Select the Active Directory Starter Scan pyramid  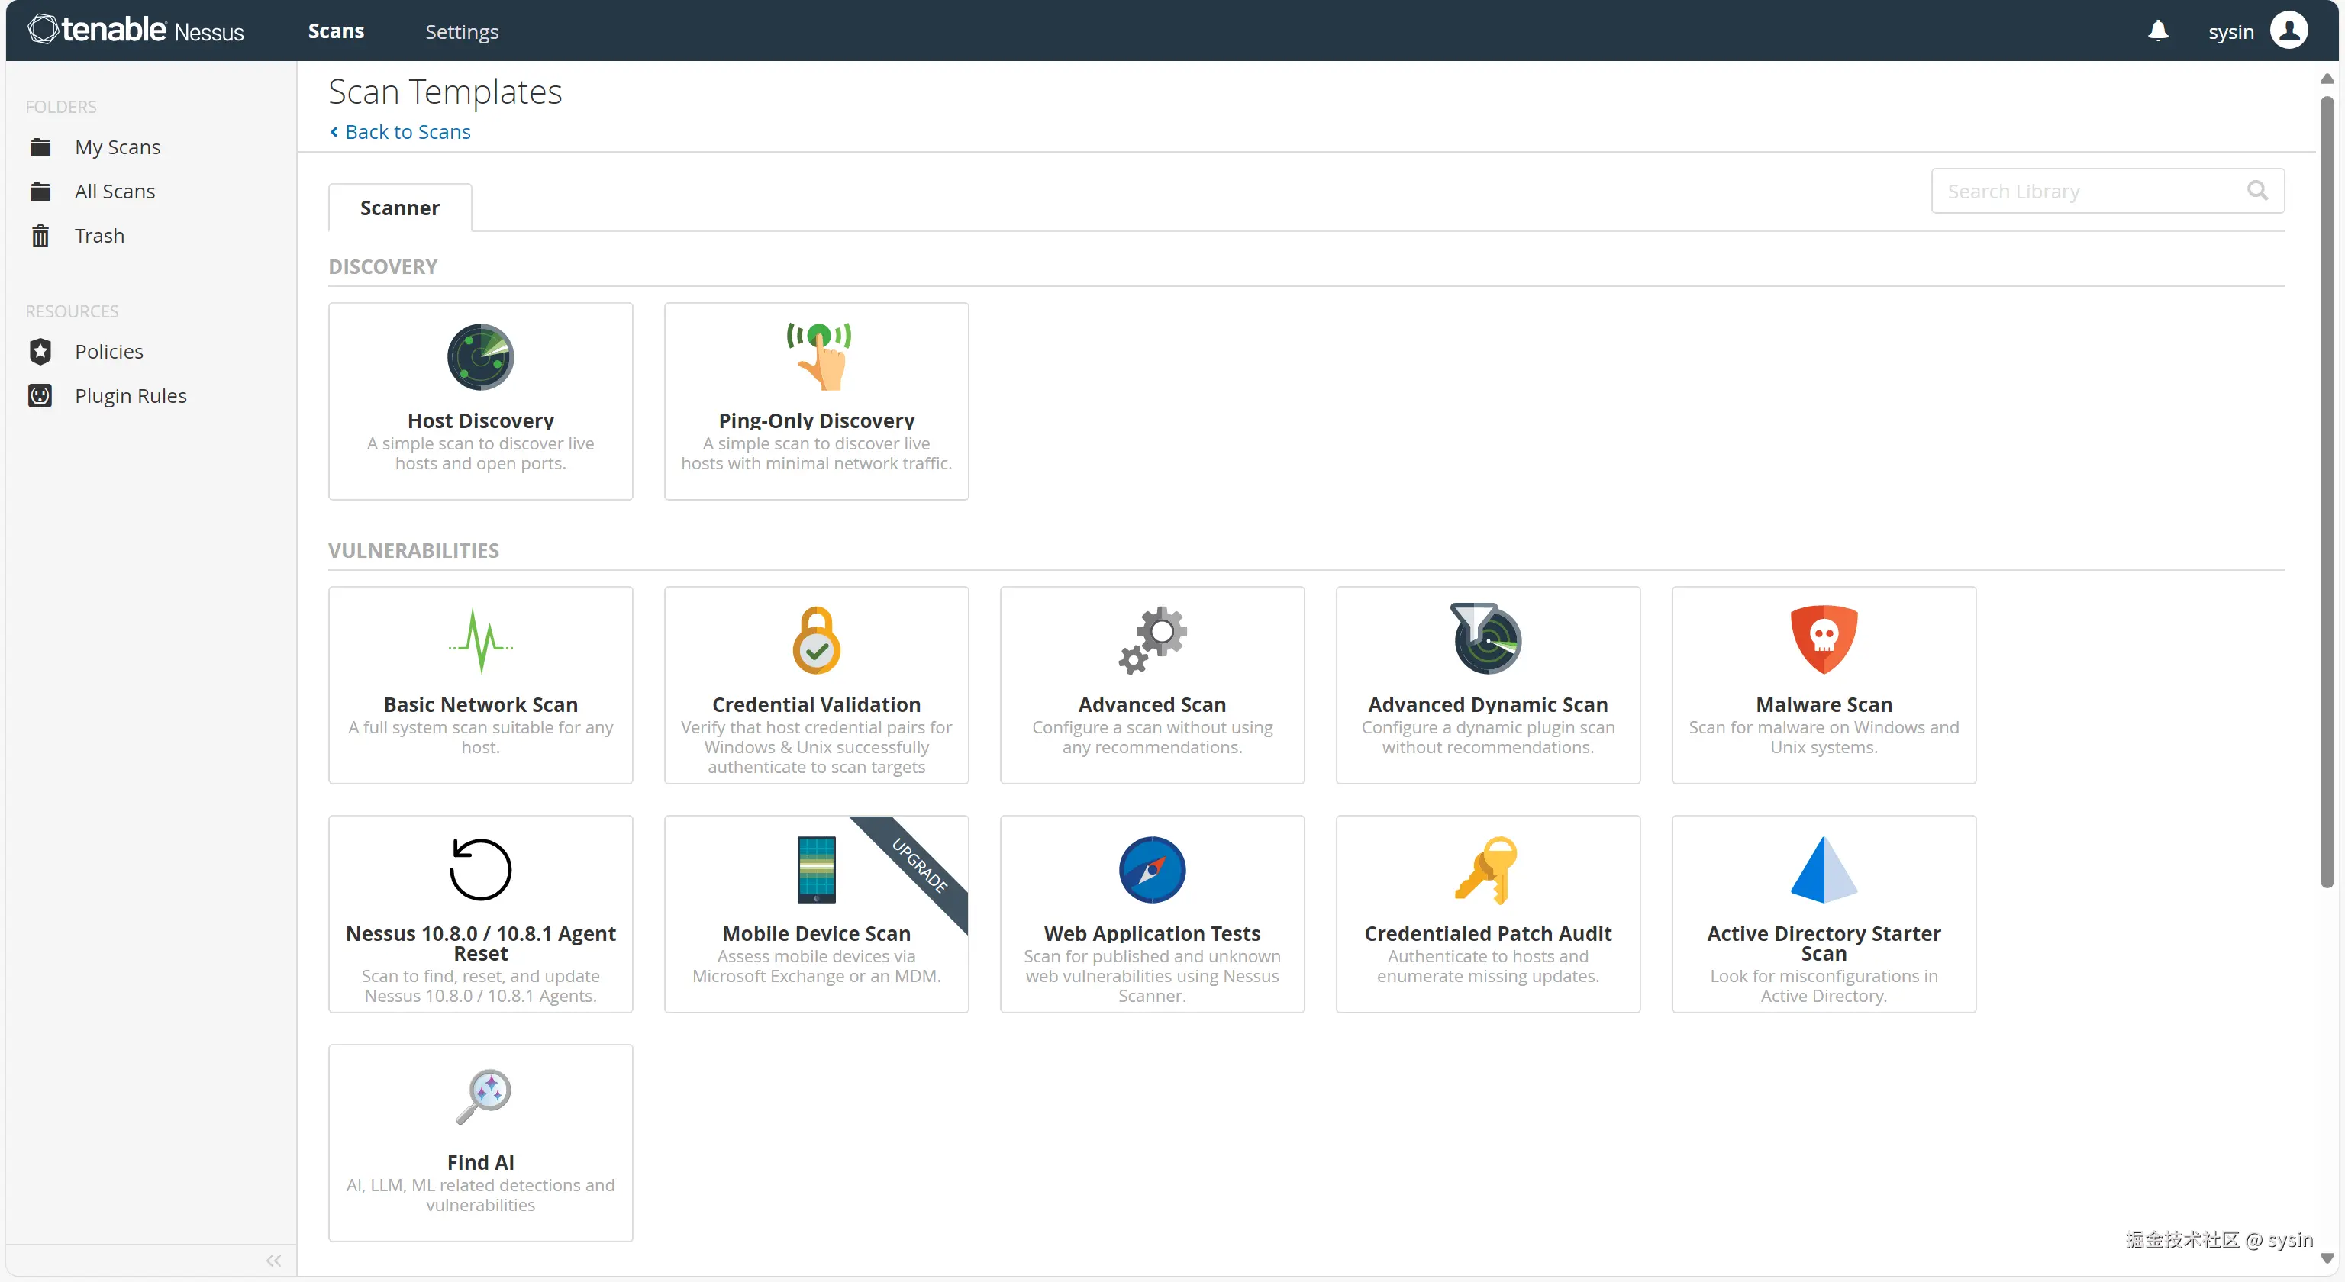[x=1822, y=869]
